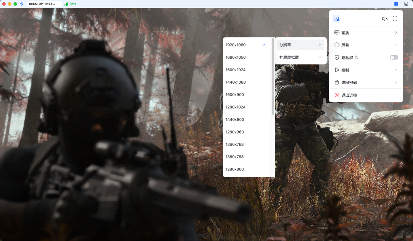Open the 分辨率 resolution submenu
The height and width of the screenshot is (241, 413).
click(x=301, y=45)
